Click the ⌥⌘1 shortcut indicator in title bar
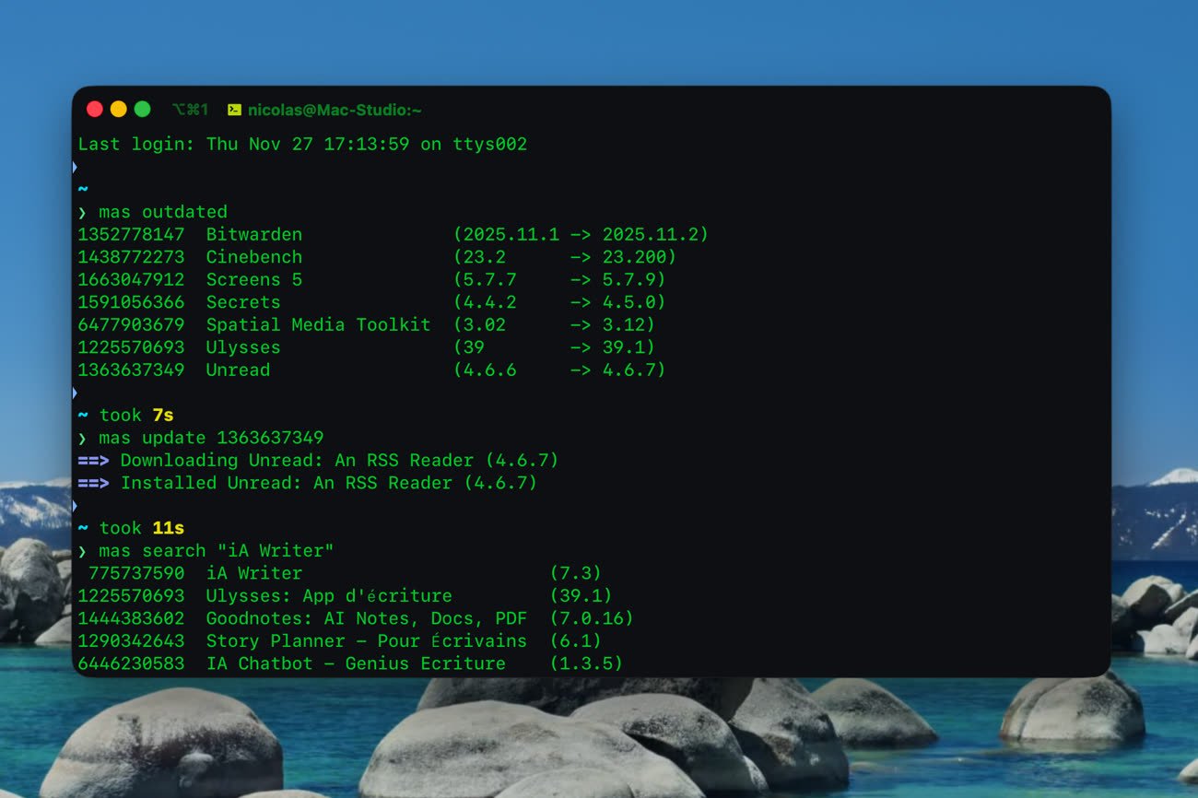 pos(190,110)
